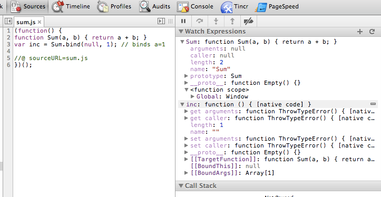Pause script execution button
The height and width of the screenshot is (197, 381).
click(183, 22)
